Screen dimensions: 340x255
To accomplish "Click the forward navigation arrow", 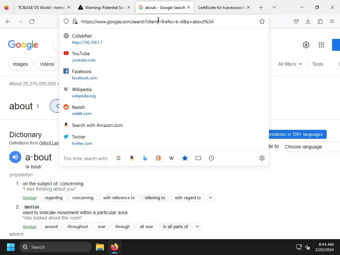I will coord(20,22).
